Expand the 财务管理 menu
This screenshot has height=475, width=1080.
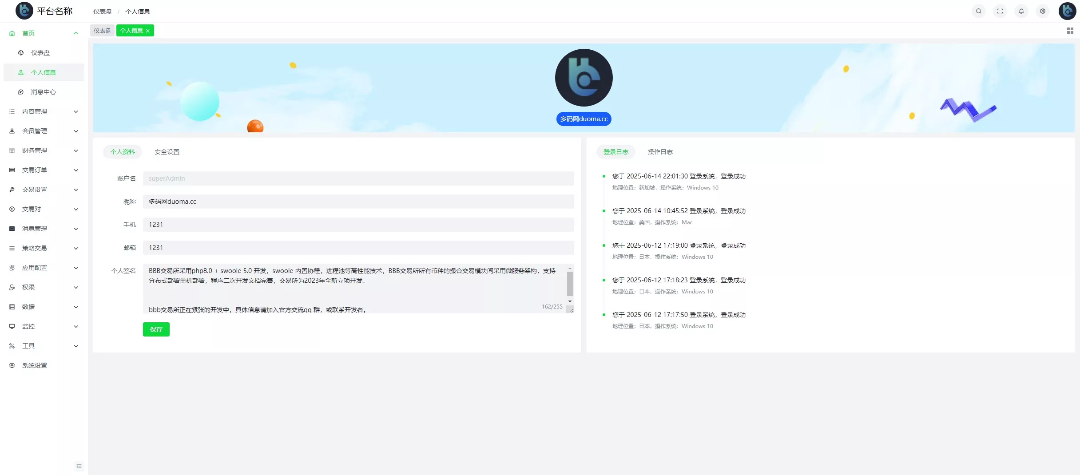[44, 150]
